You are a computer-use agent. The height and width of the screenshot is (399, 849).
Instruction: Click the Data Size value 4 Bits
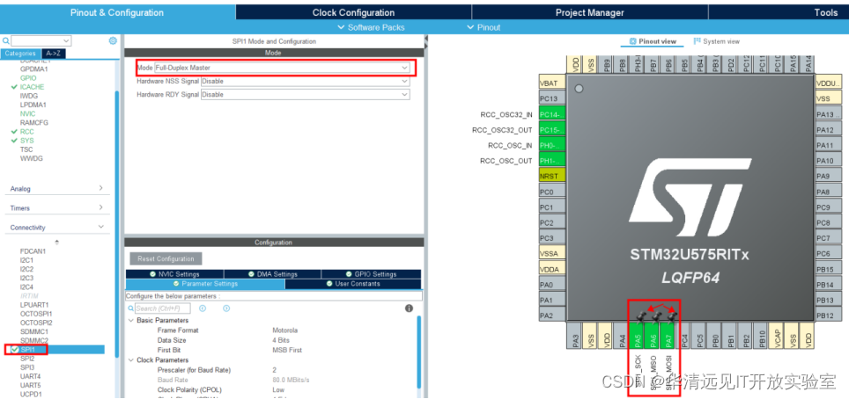pos(281,340)
